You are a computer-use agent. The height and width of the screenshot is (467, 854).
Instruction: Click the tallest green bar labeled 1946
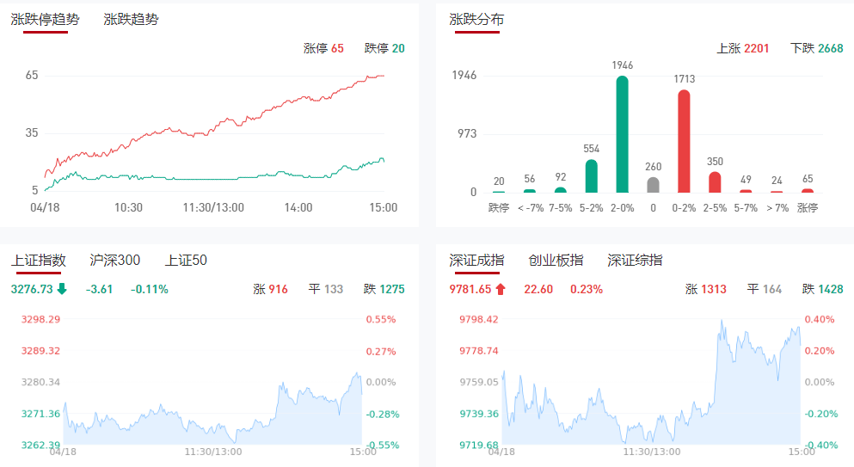click(622, 134)
